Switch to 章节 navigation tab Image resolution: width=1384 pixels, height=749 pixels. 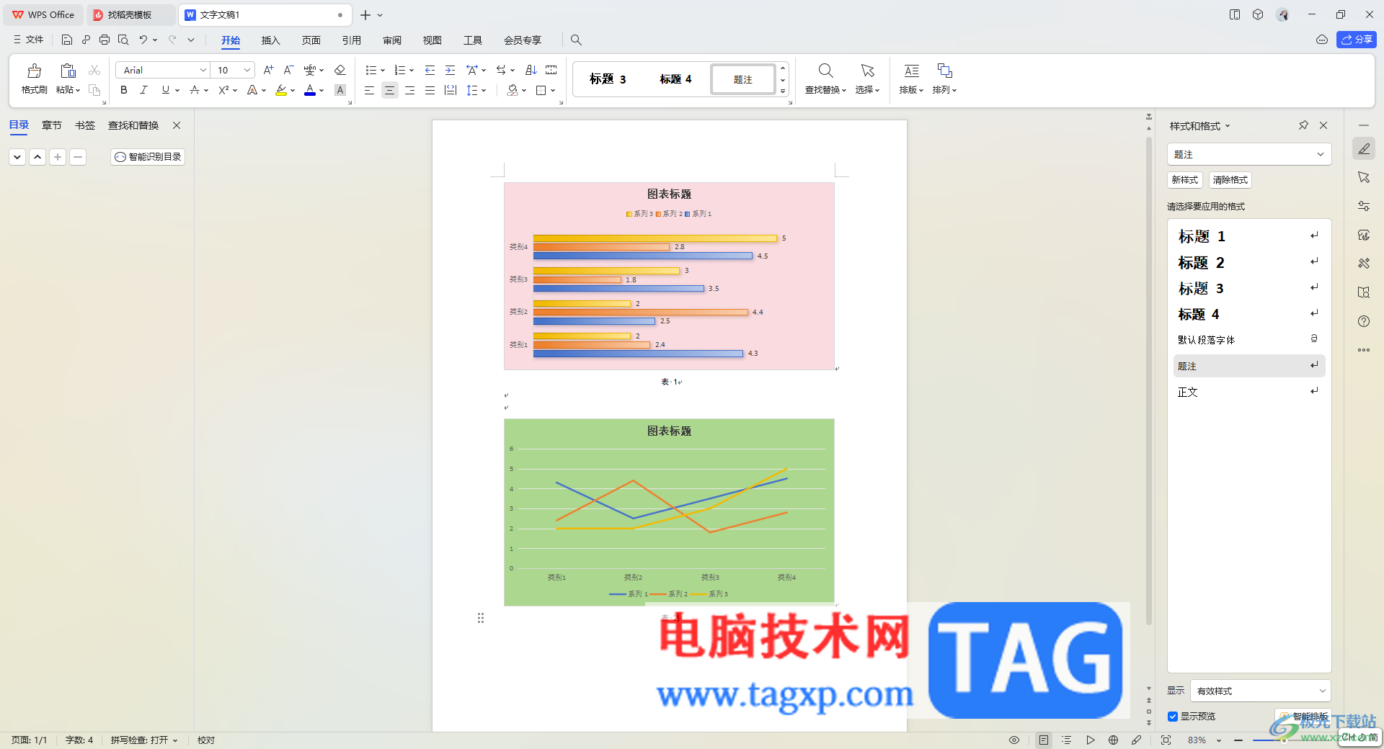(x=52, y=125)
